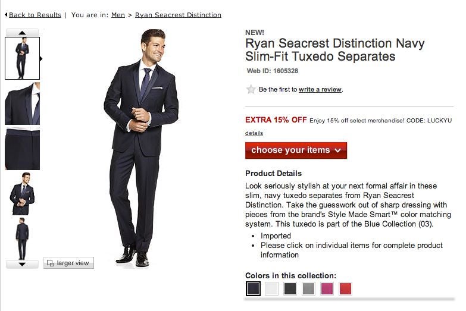The width and height of the screenshot is (466, 311).
Task: Go back to search results
Action: click(x=35, y=15)
